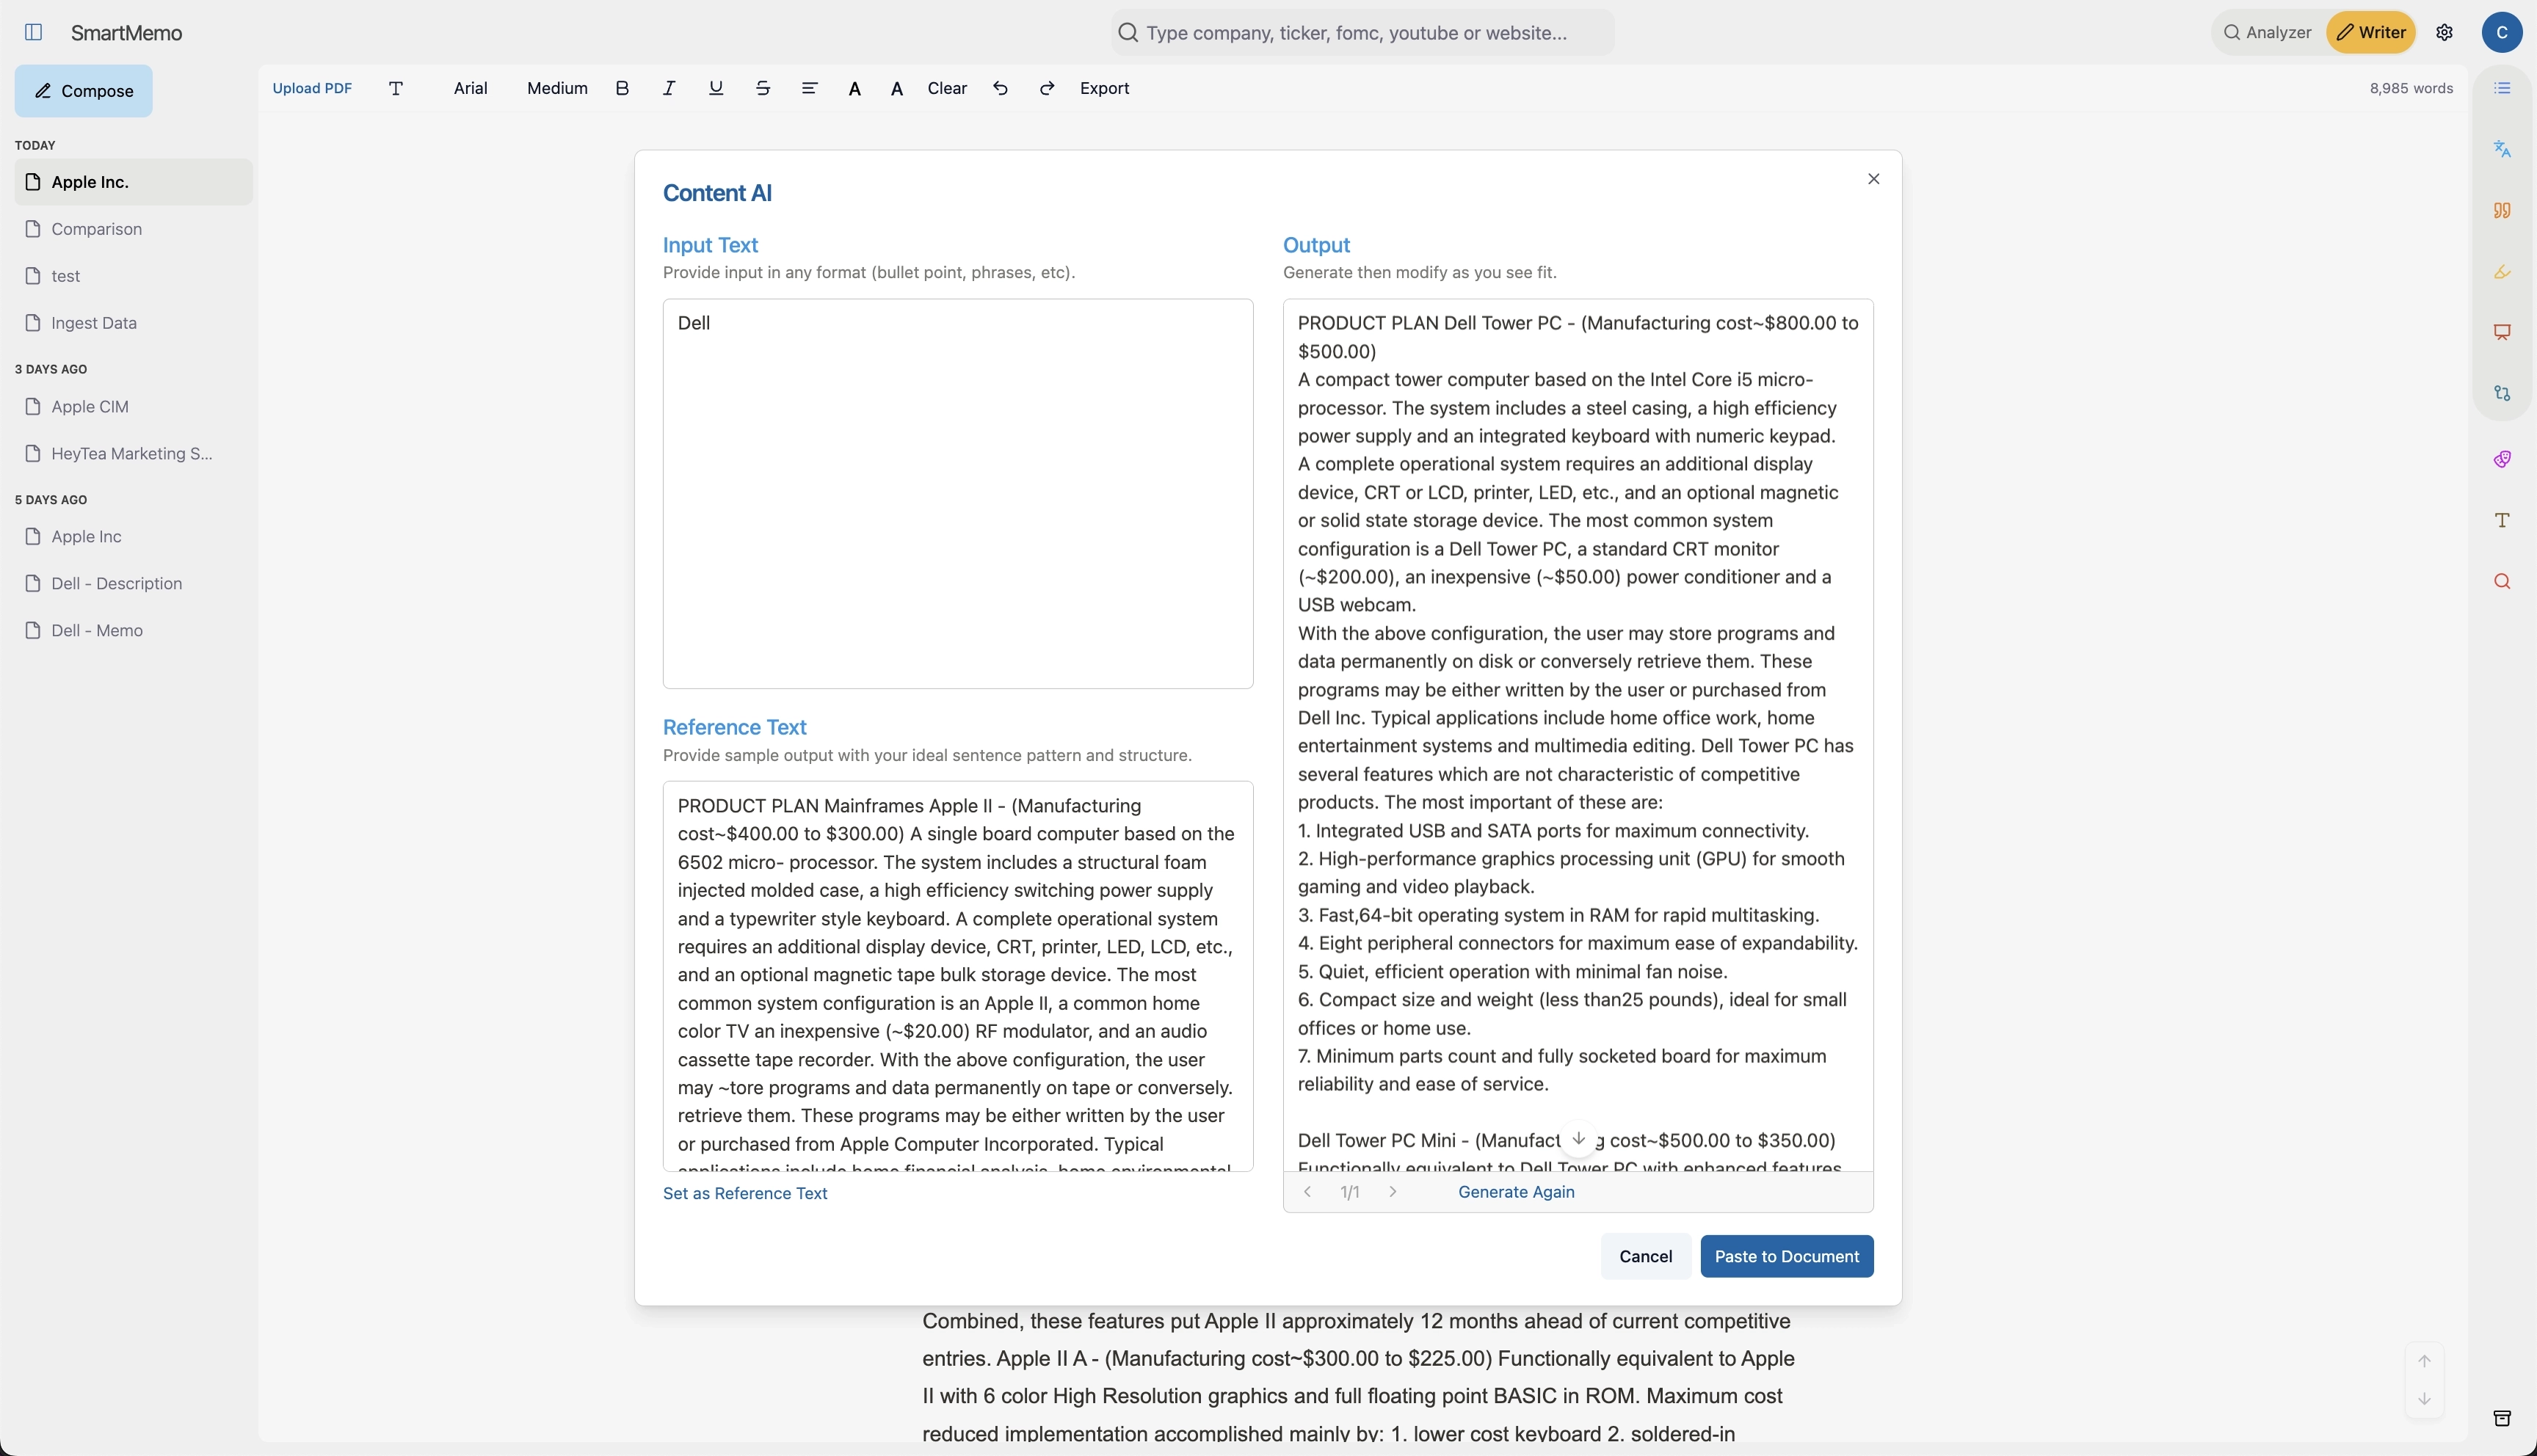Open the Medium font size dropdown
This screenshot has height=1456, width=2537.
(557, 88)
